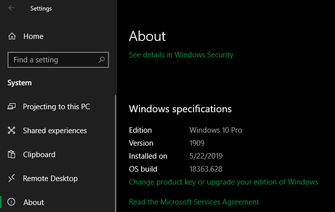Click the Windows specifications heading

click(x=180, y=109)
